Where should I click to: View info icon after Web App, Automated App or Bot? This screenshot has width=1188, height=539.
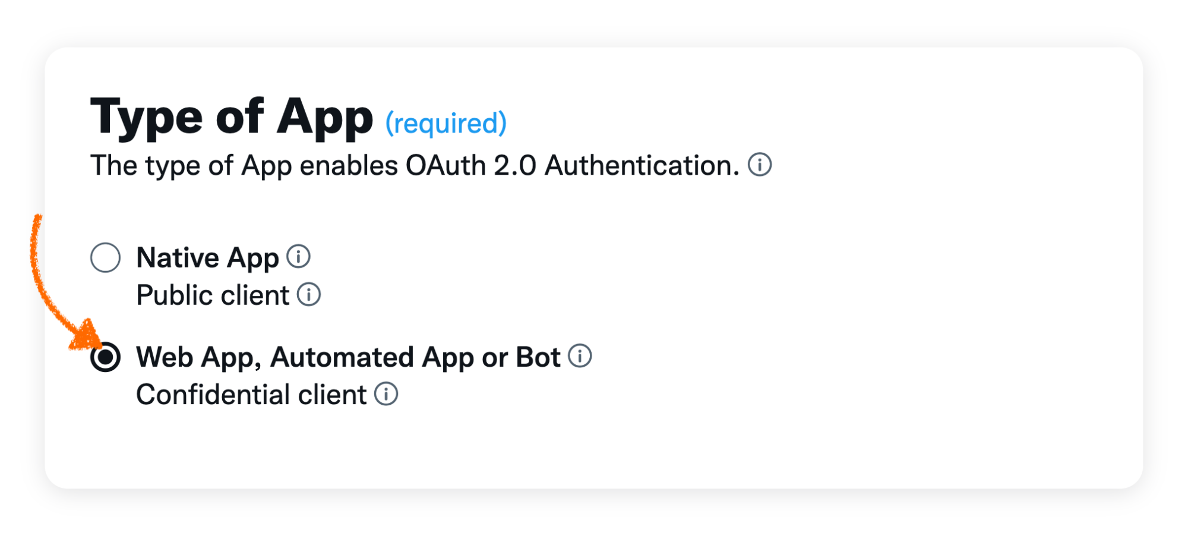pyautogui.click(x=580, y=356)
